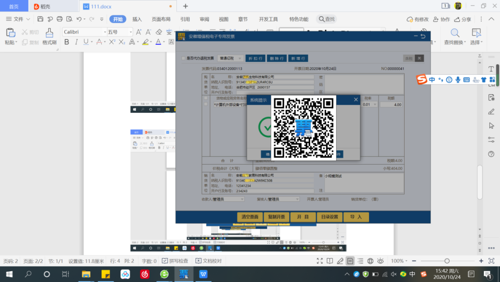Switch to outline view in status bar
This screenshot has width=500, height=282.
360,261
